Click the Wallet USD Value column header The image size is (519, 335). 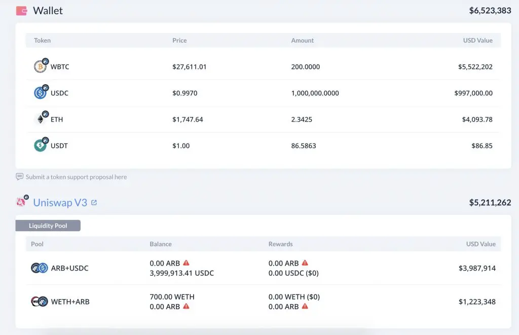tap(477, 41)
